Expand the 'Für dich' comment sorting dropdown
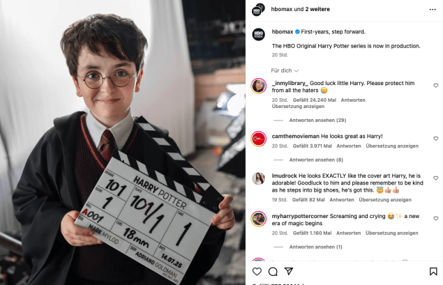The image size is (443, 285). tap(285, 70)
